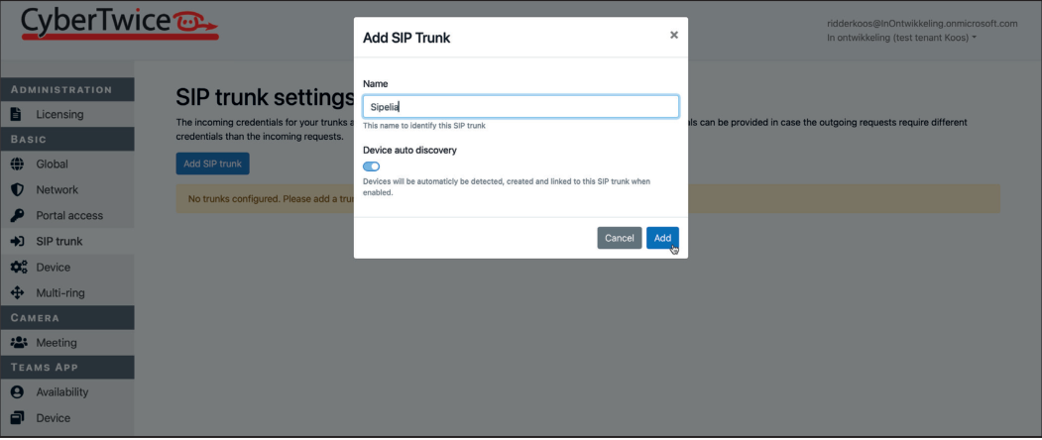Image resolution: width=1042 pixels, height=440 pixels.
Task: Click the Licensing document icon in sidebar
Action: (17, 114)
